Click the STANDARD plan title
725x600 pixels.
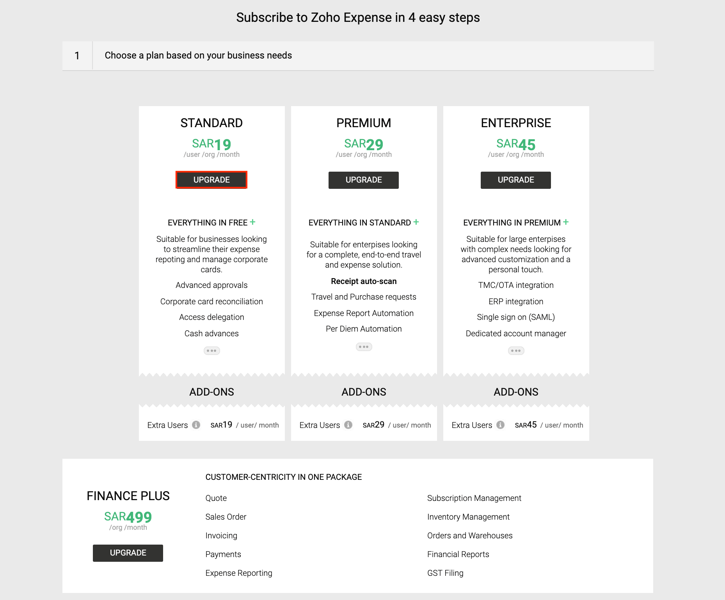211,122
